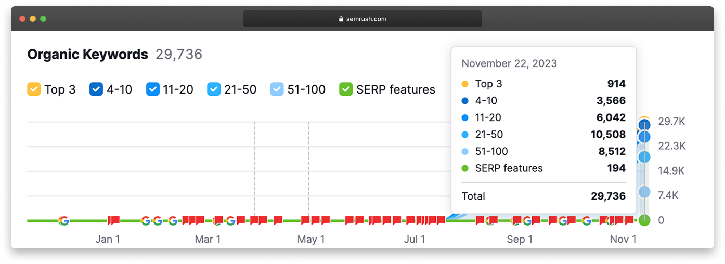Uncheck the Top 3 checkbox
Image resolution: width=725 pixels, height=264 pixels.
tap(34, 89)
